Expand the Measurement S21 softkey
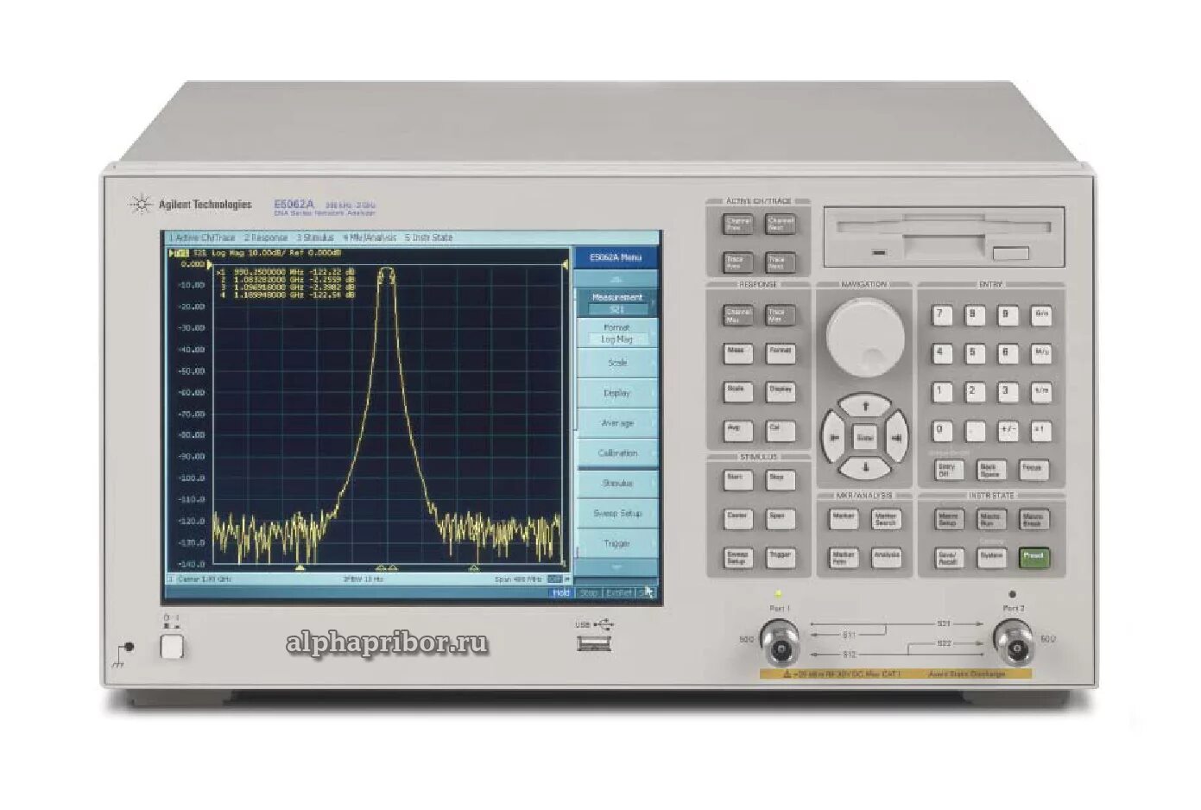Viewport: 1201px width, 810px height. [x=616, y=302]
